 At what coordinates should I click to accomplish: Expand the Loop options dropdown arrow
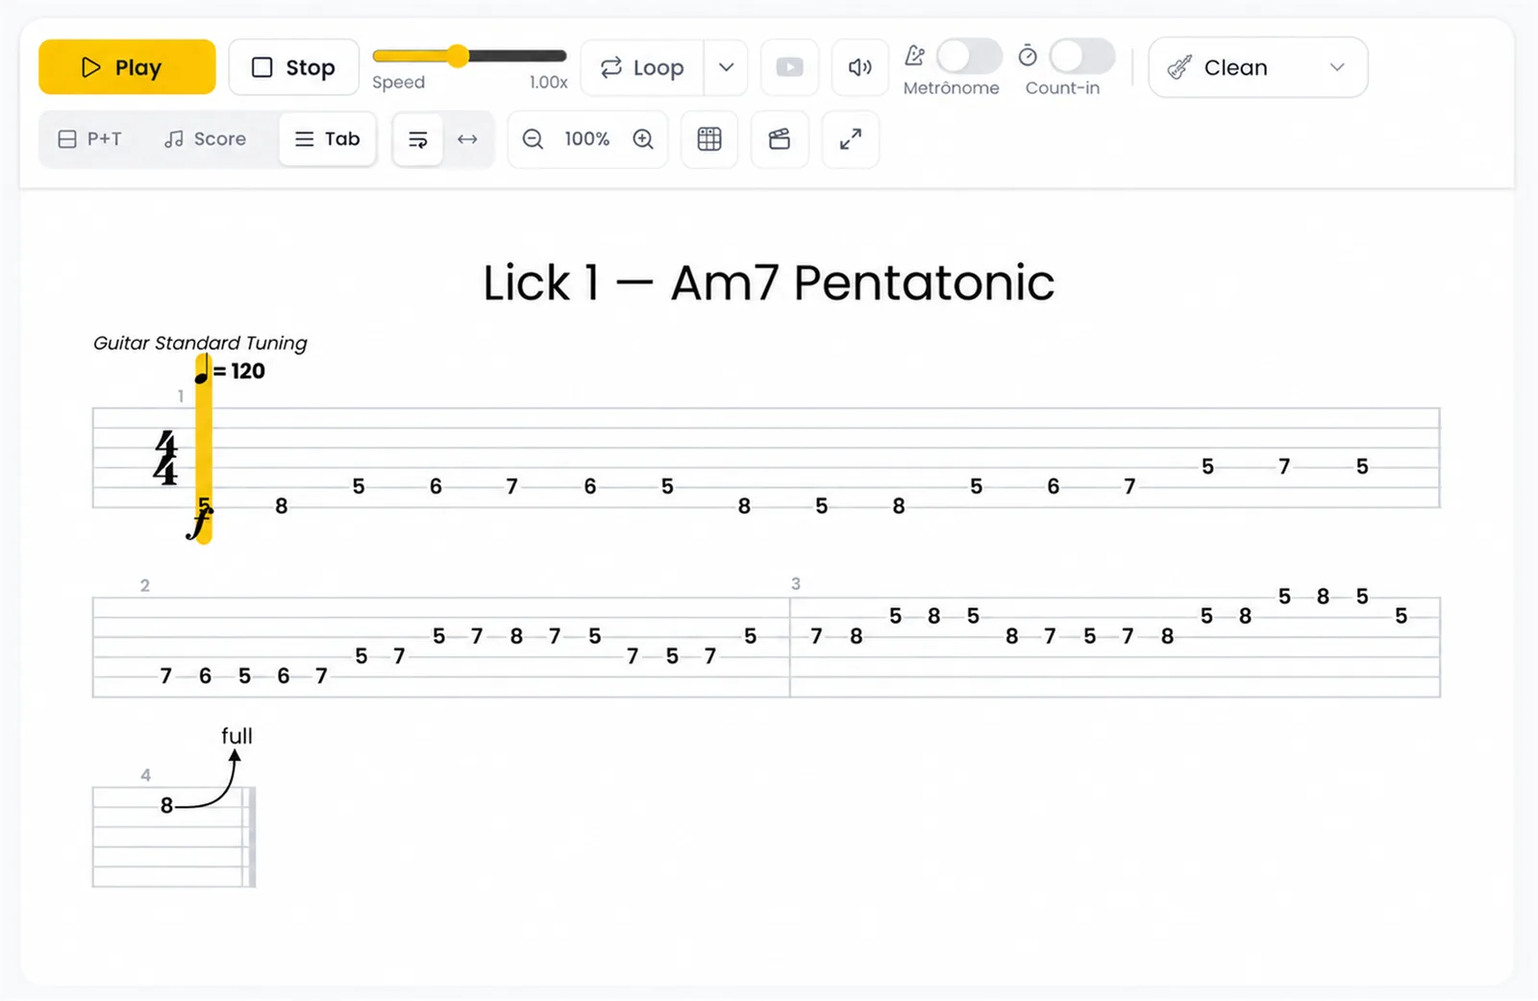coord(727,67)
